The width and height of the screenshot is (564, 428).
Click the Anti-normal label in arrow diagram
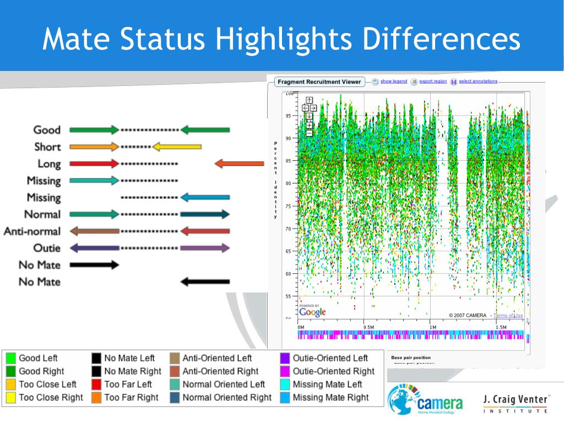[32, 231]
